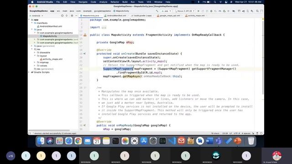Click the +15 more participants badge

[x=10, y=156]
